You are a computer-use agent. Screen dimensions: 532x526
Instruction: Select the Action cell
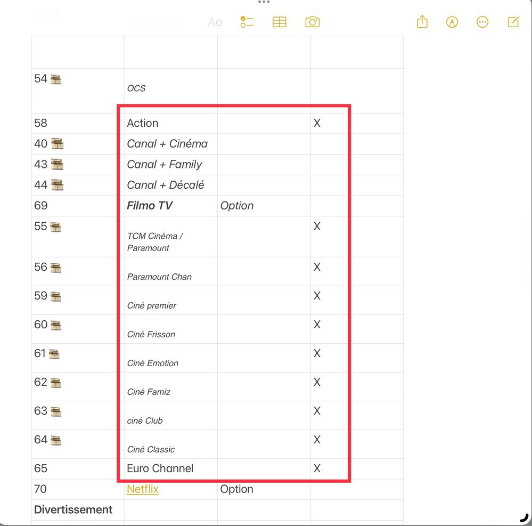click(170, 123)
